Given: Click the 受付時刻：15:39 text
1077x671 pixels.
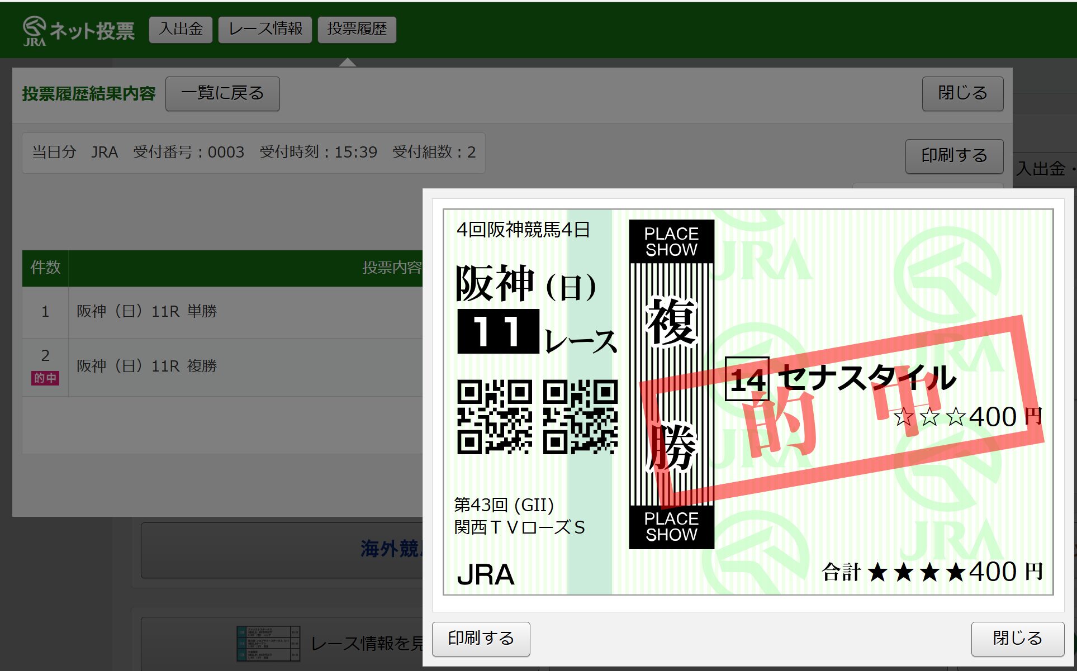Looking at the screenshot, I should coord(318,152).
